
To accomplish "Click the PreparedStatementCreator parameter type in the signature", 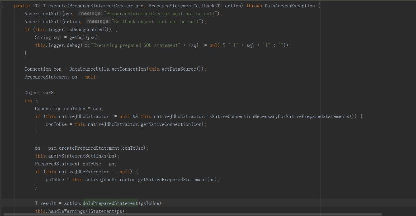I will (x=101, y=6).
